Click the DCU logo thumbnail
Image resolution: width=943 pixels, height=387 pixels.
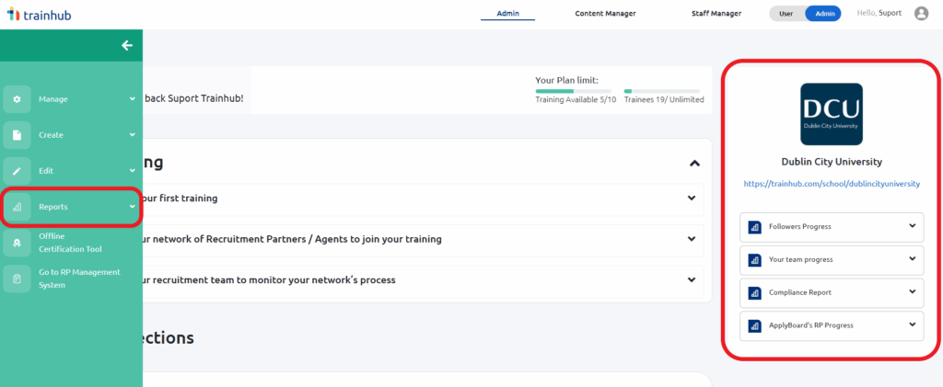click(x=832, y=114)
